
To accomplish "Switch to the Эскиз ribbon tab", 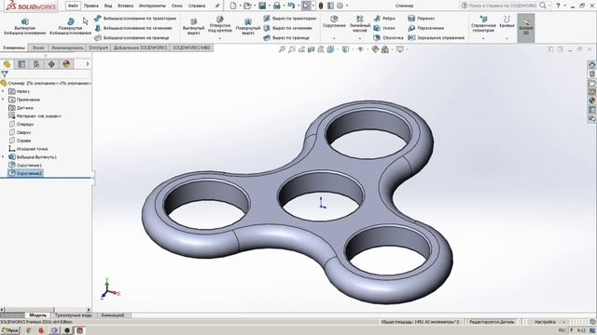I will coord(38,47).
